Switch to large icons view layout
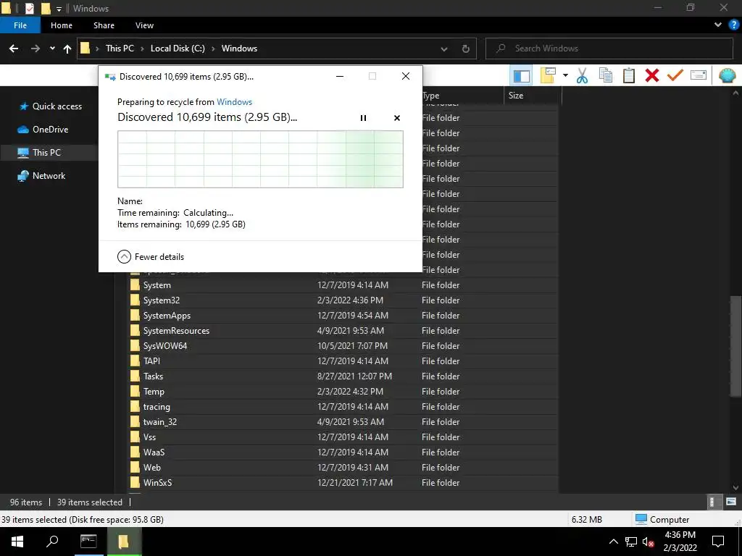 (x=730, y=502)
